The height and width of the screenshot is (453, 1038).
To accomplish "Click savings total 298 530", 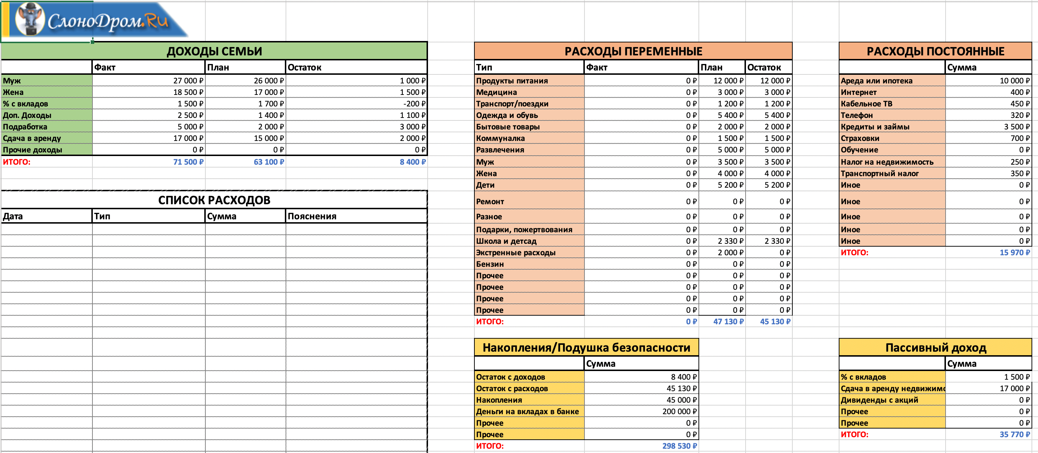I will click(679, 446).
